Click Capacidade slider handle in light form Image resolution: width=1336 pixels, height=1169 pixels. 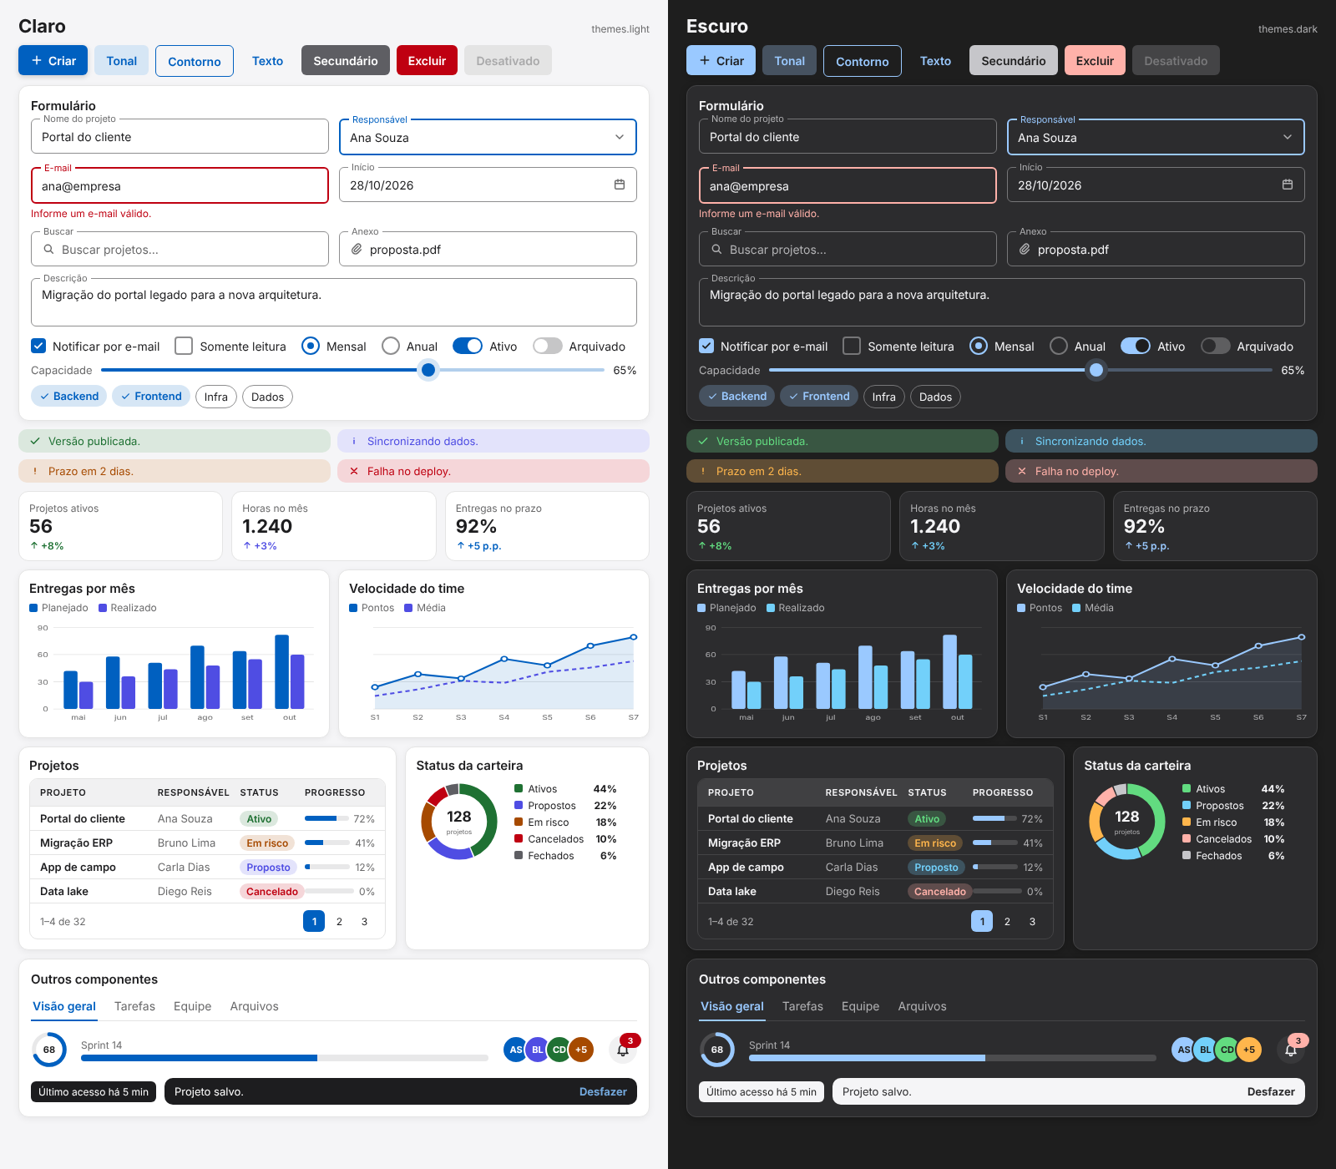tap(428, 370)
